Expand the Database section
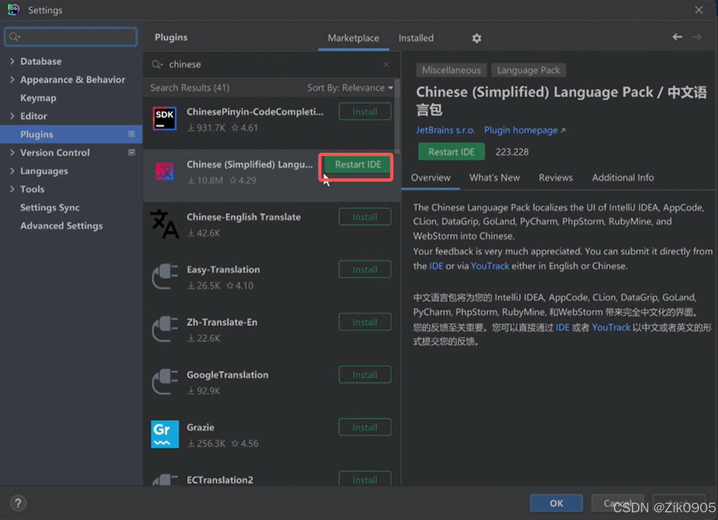The image size is (718, 520). pos(12,61)
